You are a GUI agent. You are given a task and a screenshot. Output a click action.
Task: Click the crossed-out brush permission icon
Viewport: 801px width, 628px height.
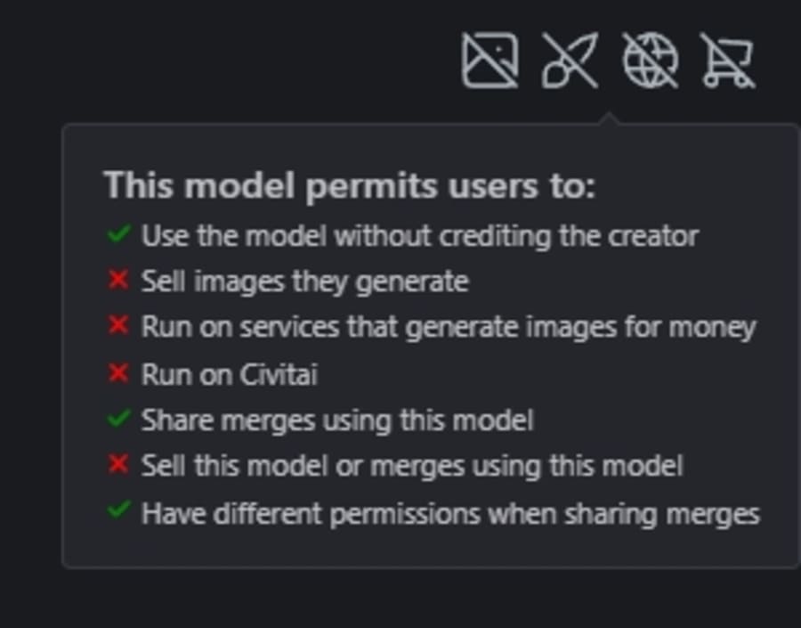570,61
